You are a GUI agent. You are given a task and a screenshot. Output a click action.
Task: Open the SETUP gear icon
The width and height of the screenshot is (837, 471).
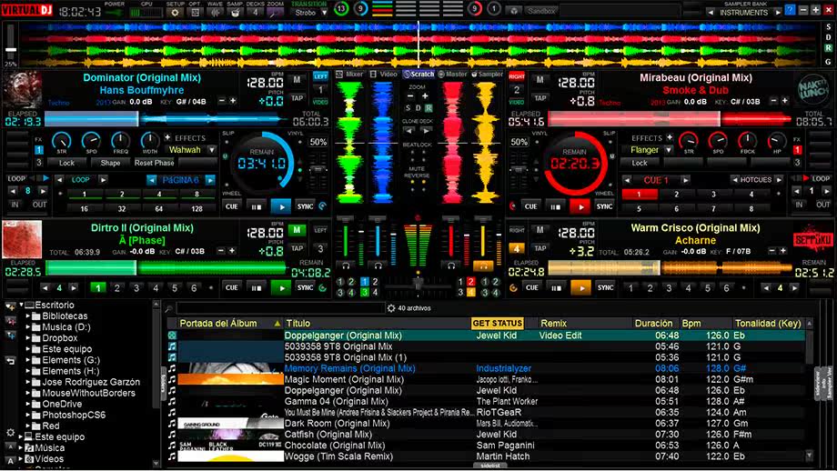(174, 12)
